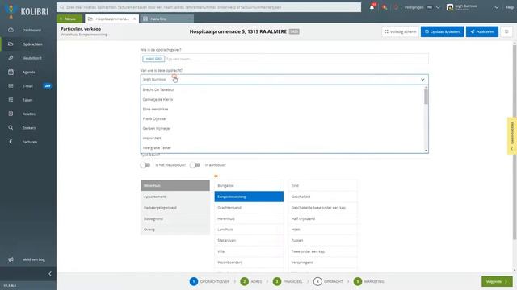
Task: Click the unread e-mail count badge
Action: coord(48,86)
